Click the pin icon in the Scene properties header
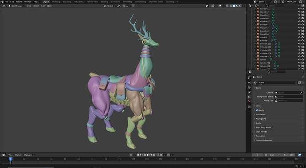Image resolution: width=306 pixels, height=168 pixels. [x=303, y=77]
